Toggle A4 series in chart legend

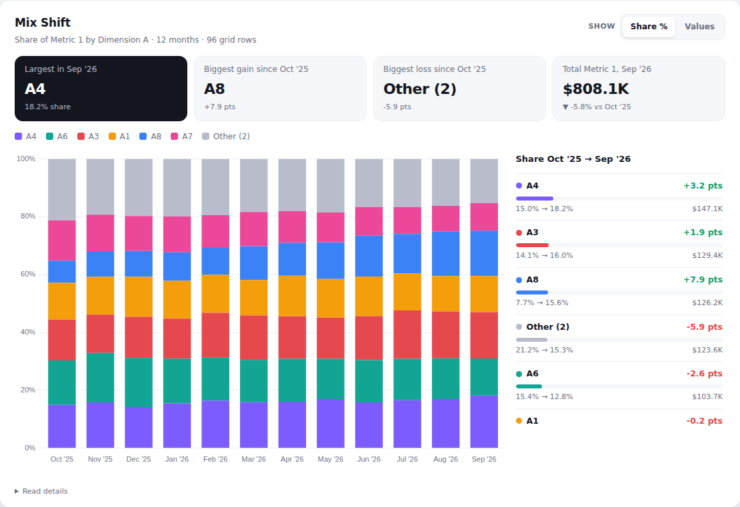click(25, 137)
